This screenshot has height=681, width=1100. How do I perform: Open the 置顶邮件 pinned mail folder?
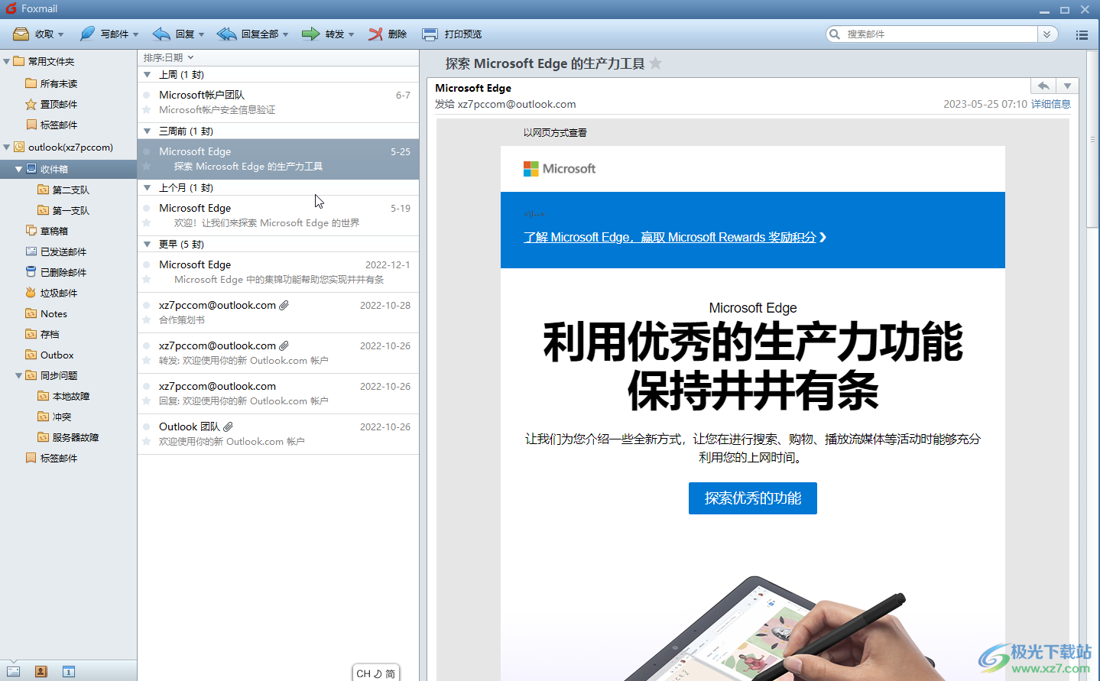tap(59, 104)
